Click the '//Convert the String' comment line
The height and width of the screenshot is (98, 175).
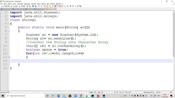(67, 42)
